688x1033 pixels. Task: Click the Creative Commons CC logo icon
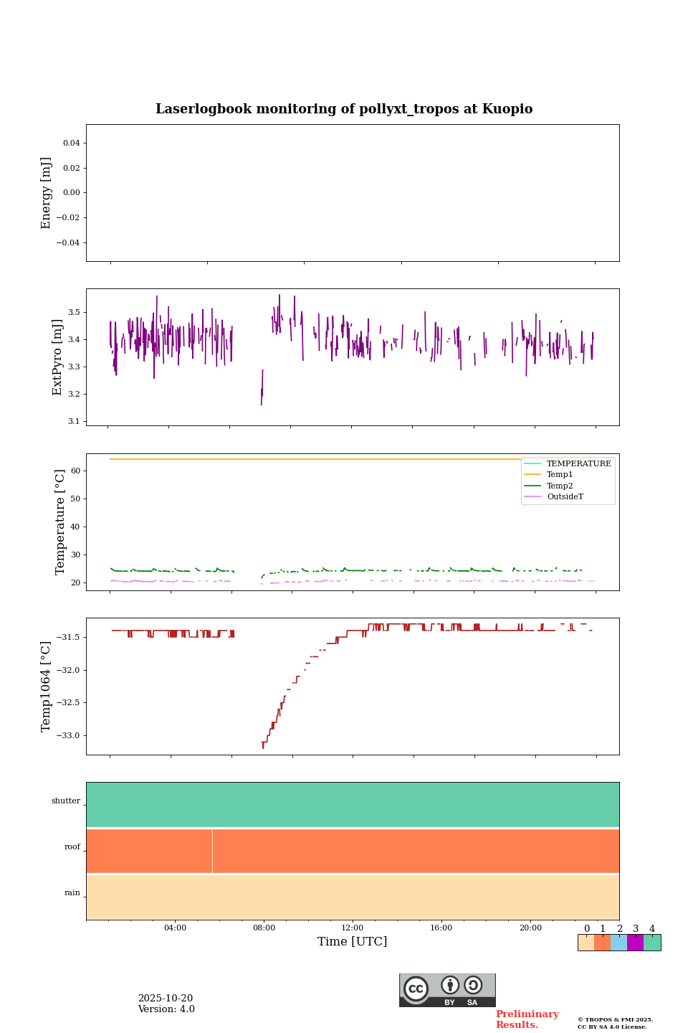tap(416, 989)
